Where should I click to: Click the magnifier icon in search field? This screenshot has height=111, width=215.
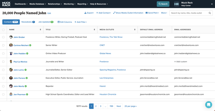[210, 13]
